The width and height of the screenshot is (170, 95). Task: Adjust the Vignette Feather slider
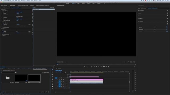click(x=155, y=31)
